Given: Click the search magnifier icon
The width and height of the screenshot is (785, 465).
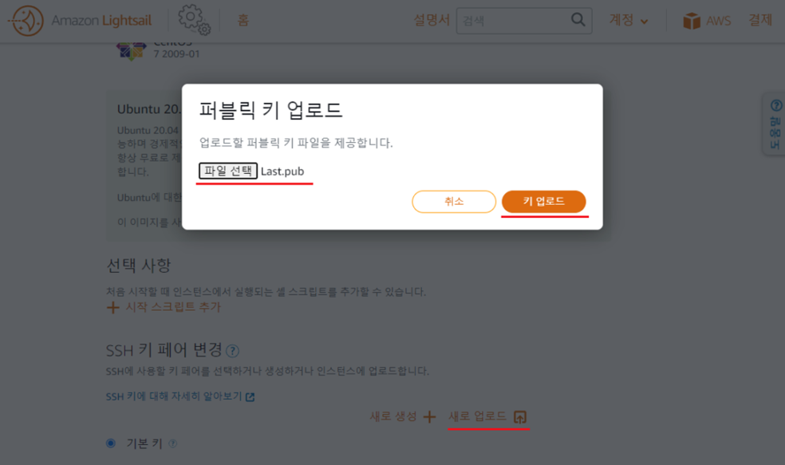Looking at the screenshot, I should 578,19.
